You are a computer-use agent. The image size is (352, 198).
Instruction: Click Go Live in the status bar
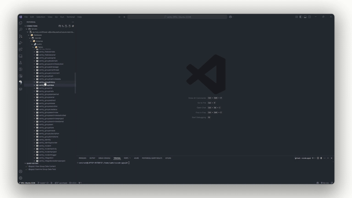tap(325, 183)
